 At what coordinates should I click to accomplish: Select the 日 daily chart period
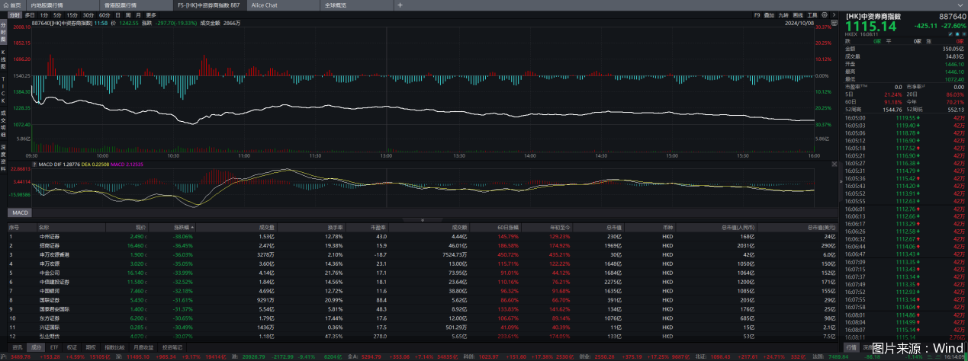[118, 14]
